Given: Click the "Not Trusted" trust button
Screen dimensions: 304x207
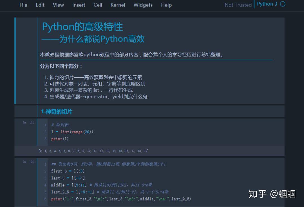Looking at the screenshot, I should point(238,5).
